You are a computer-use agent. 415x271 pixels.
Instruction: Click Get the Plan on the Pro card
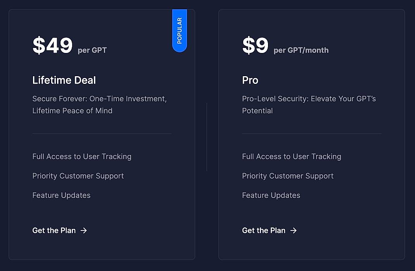[263, 230]
